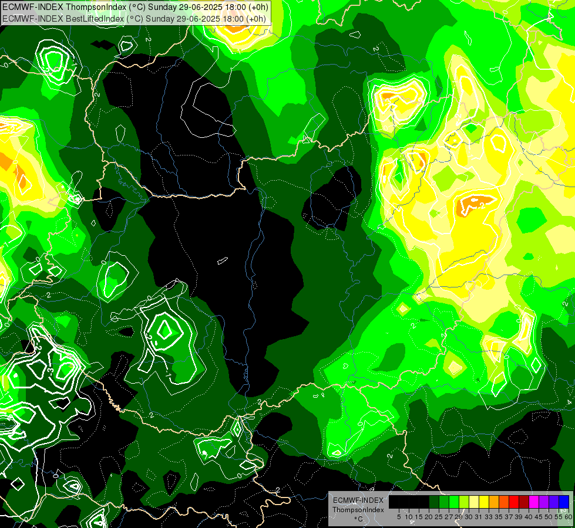
Task: Click the legend tick value 50
Action: (549, 517)
